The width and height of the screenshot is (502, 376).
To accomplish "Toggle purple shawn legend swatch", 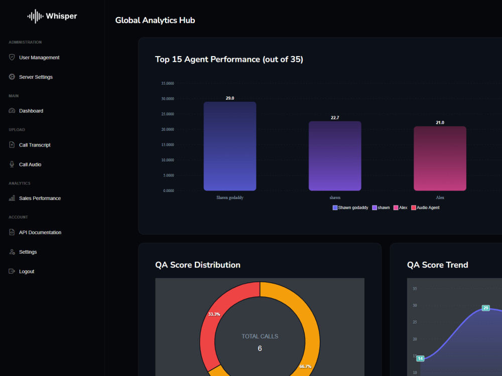I will tap(374, 208).
